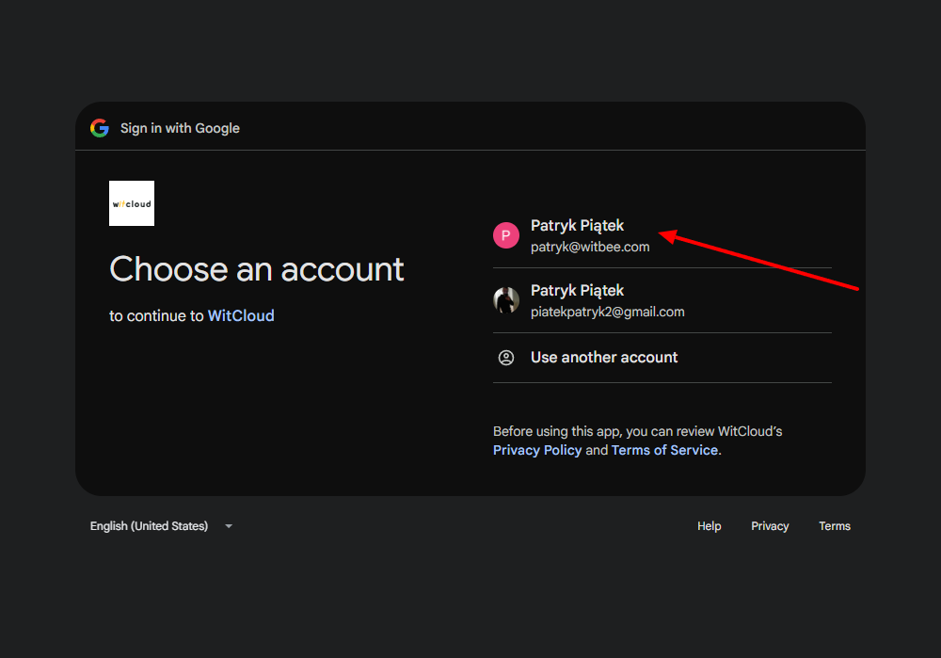Open the Terms of Service link

[x=664, y=450]
